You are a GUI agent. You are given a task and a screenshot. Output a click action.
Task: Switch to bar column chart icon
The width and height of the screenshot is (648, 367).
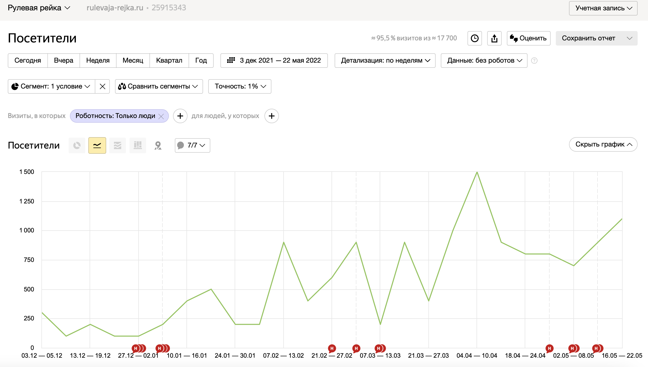tap(138, 145)
